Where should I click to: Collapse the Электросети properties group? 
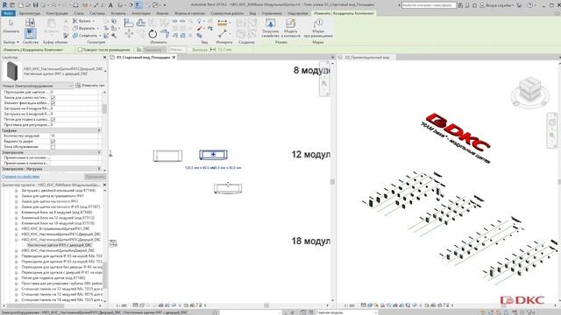(99, 152)
